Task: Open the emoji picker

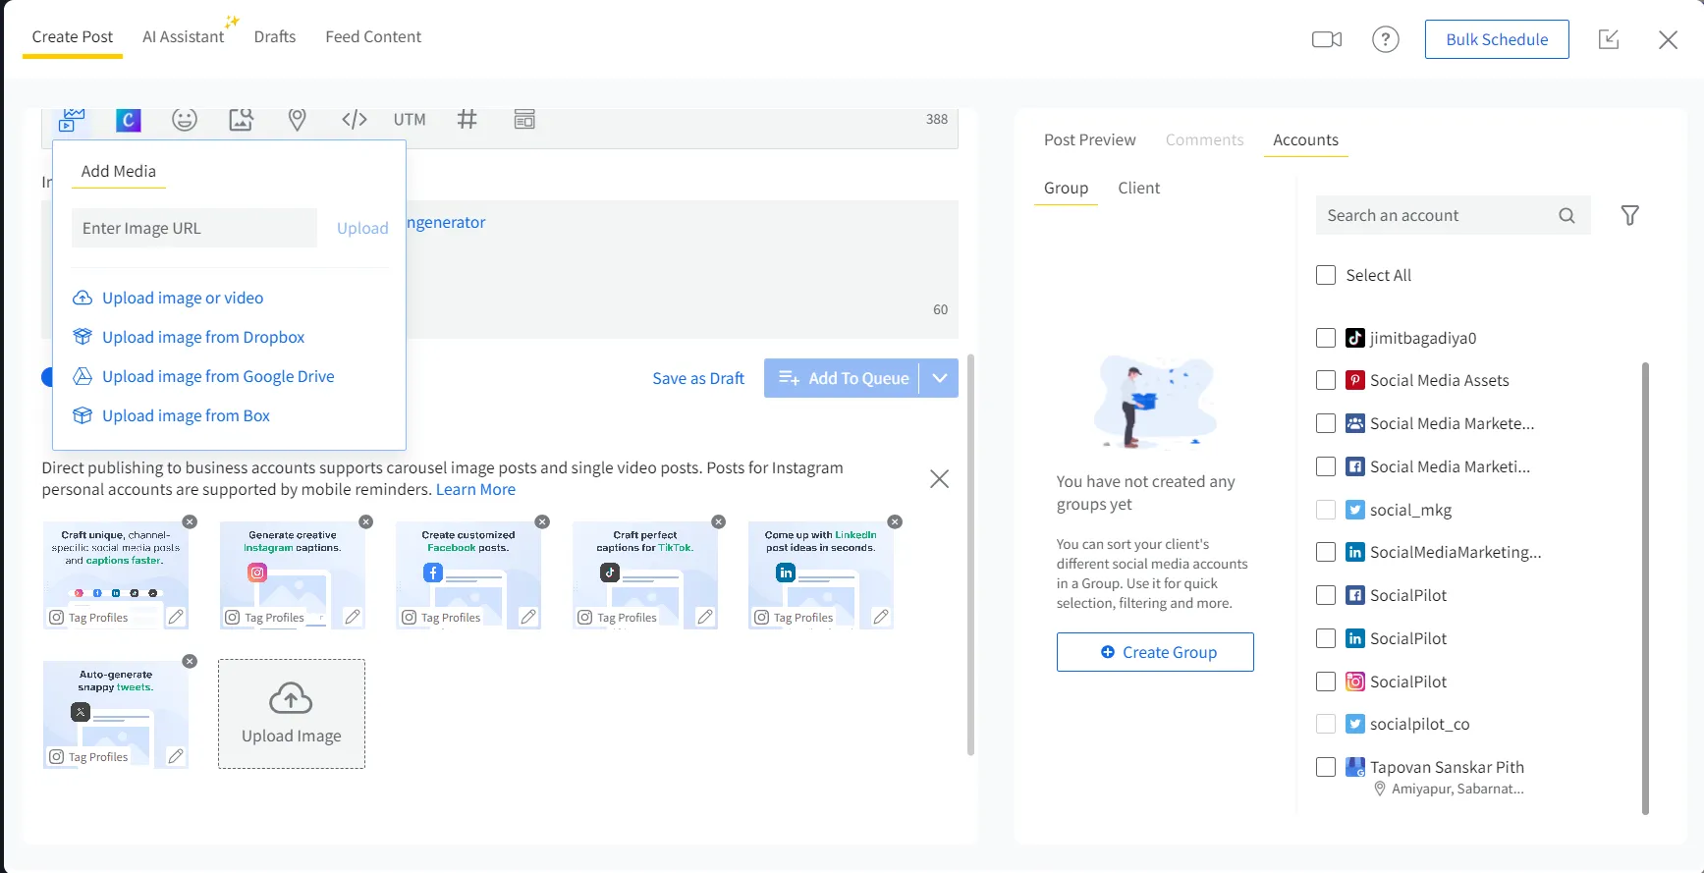Action: [185, 120]
